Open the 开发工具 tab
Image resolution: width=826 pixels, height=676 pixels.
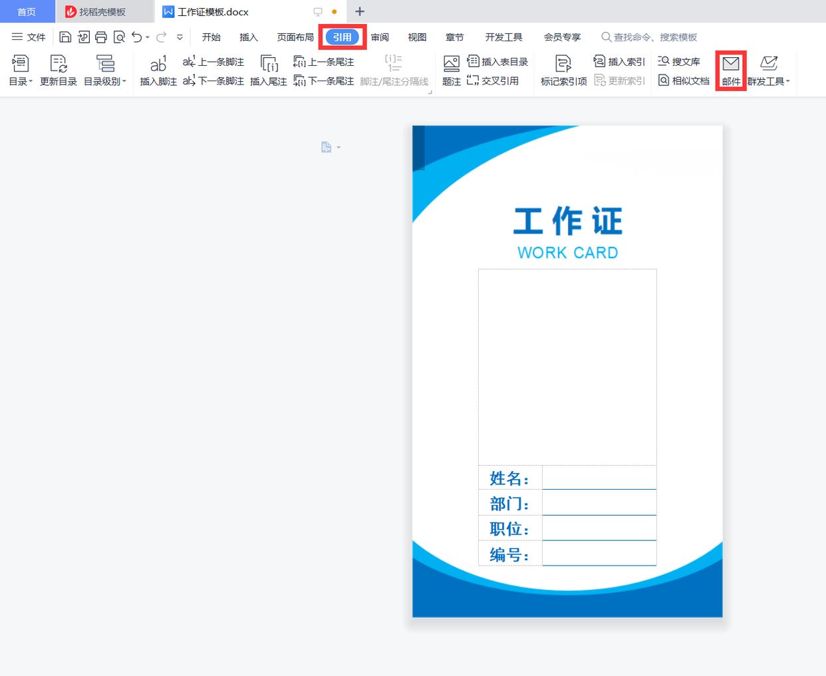(x=504, y=37)
